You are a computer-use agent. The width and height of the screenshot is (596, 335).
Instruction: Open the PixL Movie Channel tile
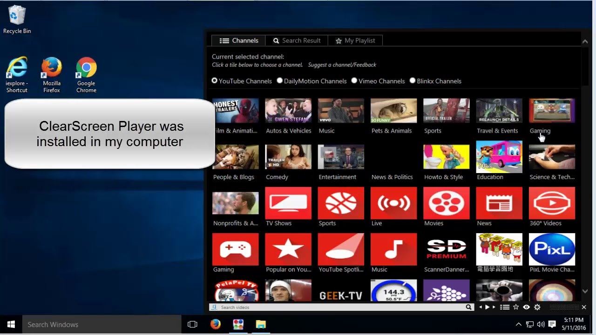click(552, 249)
